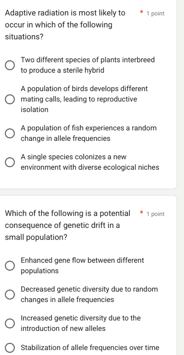
Task: Choose radio button for different mating calls option
Action: point(10,99)
